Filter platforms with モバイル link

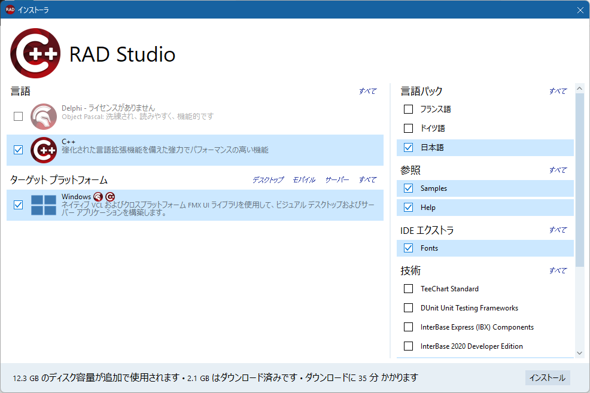pyautogui.click(x=304, y=180)
